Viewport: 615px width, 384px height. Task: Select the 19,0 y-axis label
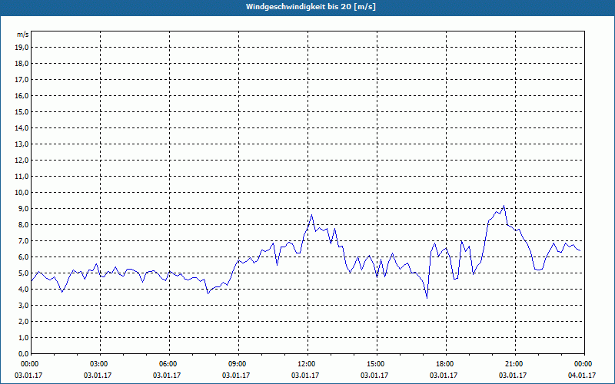pos(22,48)
